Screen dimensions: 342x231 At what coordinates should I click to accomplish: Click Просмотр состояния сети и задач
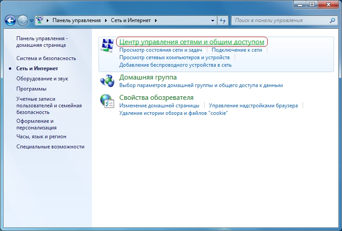coord(160,50)
